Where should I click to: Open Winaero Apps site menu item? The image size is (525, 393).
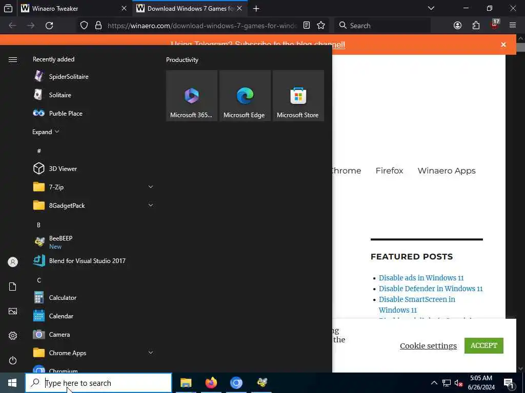coord(447,171)
